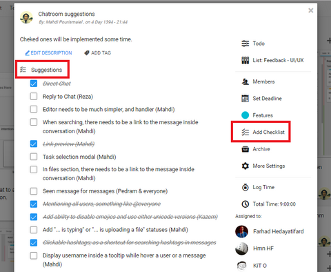
Task: Click Hmn HF's avatar picture
Action: point(241,249)
